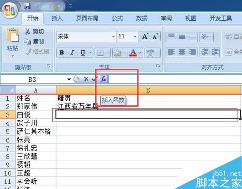
Task: Click cell containing 王欣慧
Action: tap(36, 157)
